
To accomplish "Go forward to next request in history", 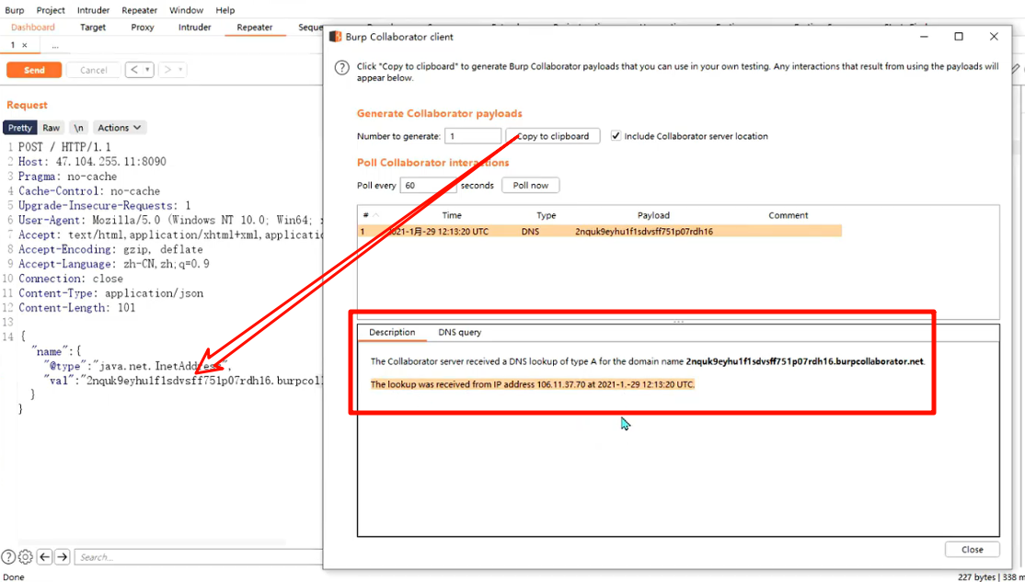I will pos(167,70).
